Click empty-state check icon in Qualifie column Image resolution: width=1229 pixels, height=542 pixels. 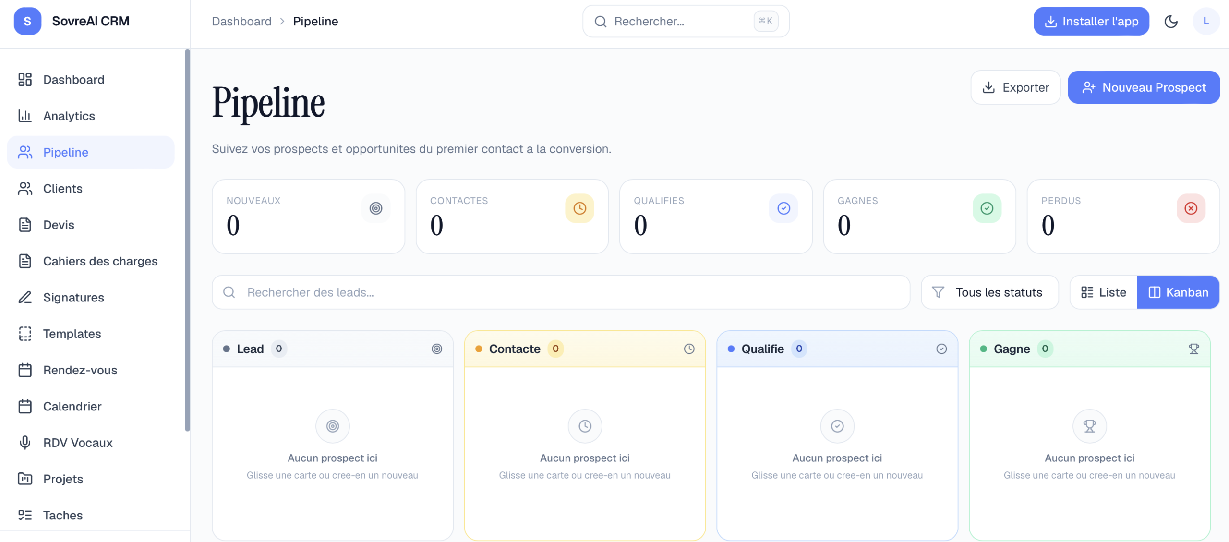[x=837, y=426]
